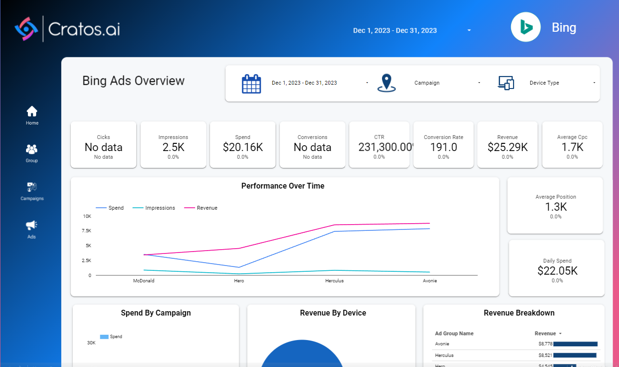
Task: Click the $8,778 revenue bar
Action: (576, 344)
